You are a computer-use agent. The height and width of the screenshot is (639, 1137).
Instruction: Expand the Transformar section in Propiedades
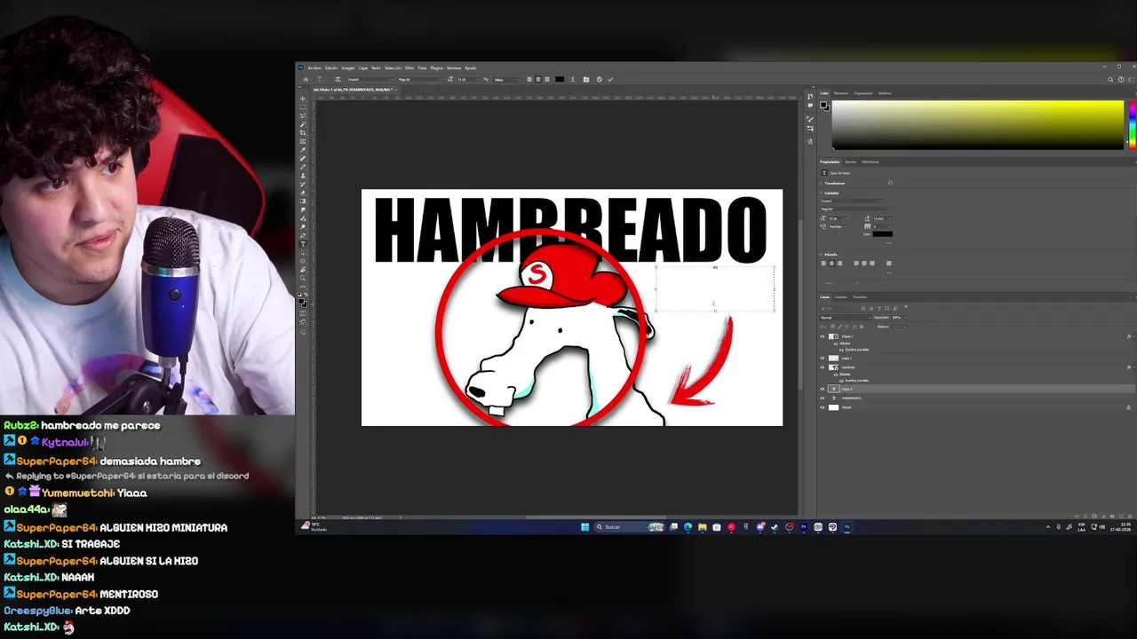click(821, 183)
